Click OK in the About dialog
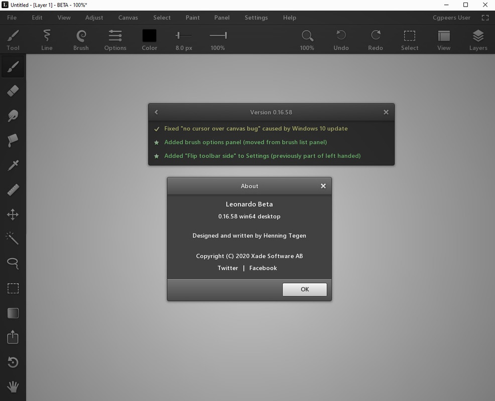This screenshot has width=495, height=401. point(305,289)
